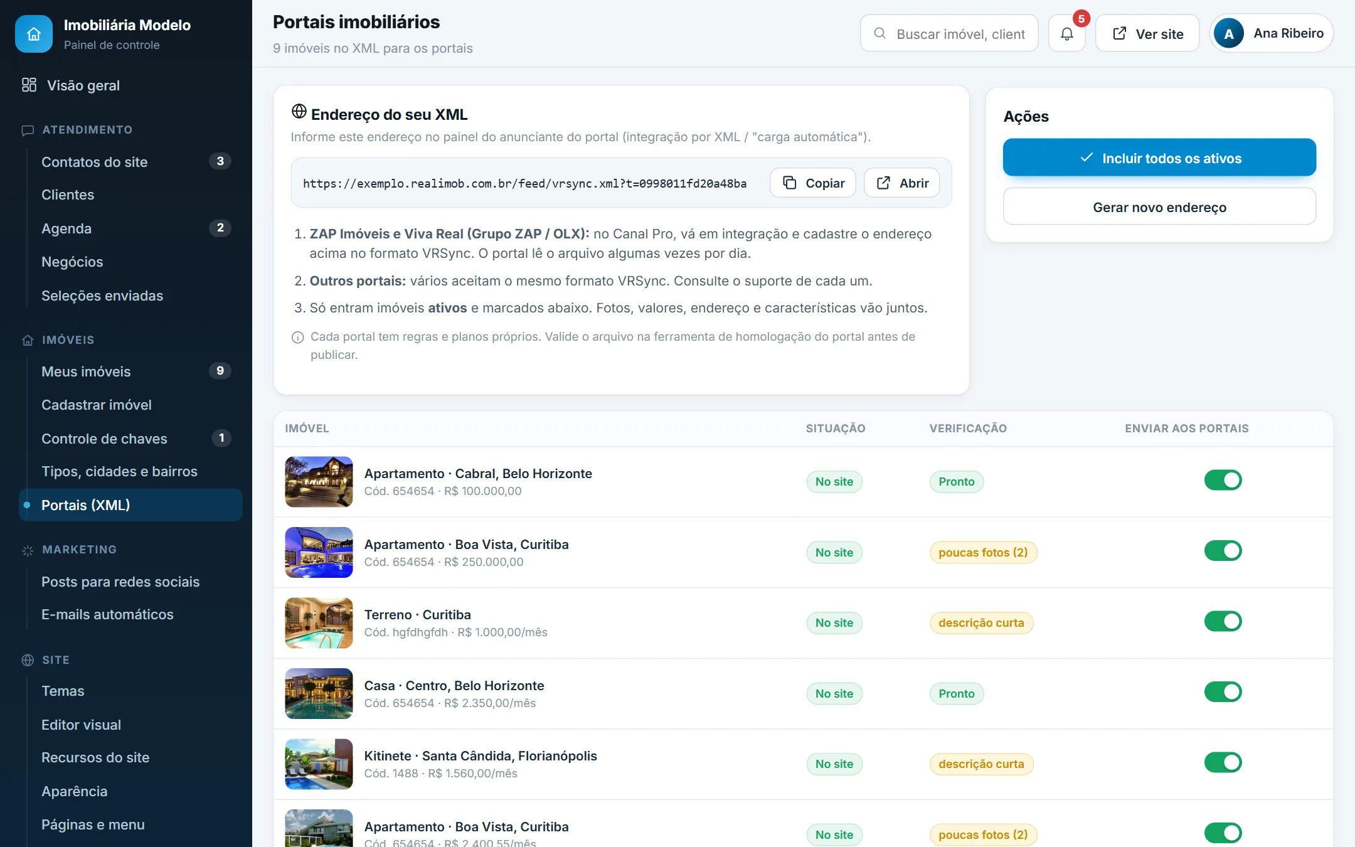Toggle portal sending for Apartamento Cabral, Belo Horizonte

(x=1223, y=481)
